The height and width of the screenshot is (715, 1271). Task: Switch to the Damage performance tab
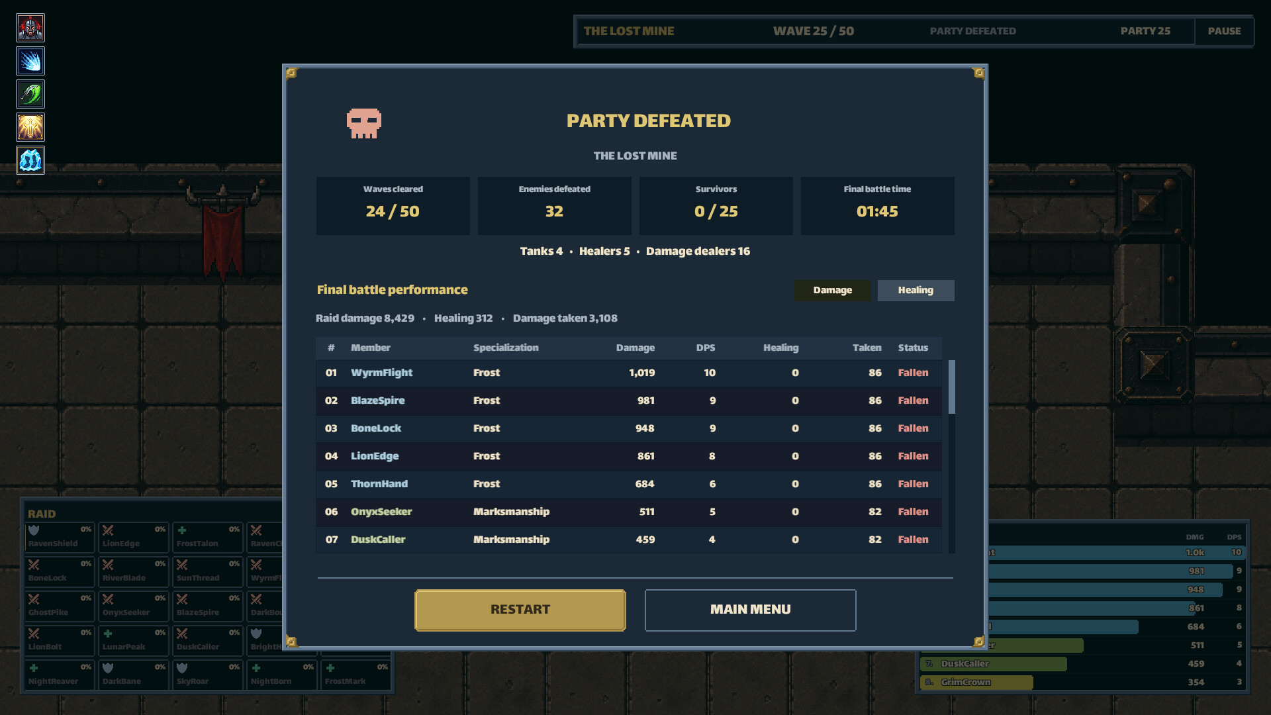pos(833,290)
